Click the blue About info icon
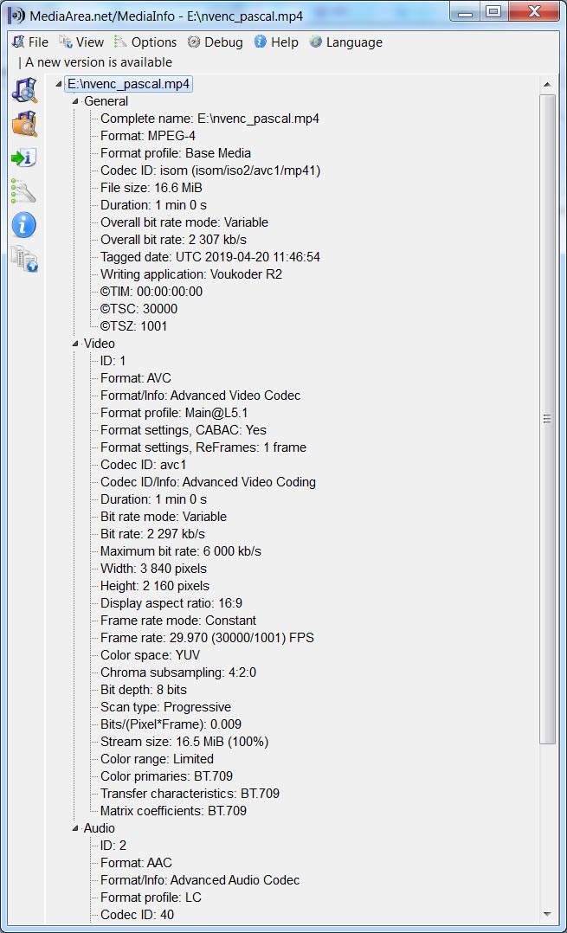 coord(23,226)
